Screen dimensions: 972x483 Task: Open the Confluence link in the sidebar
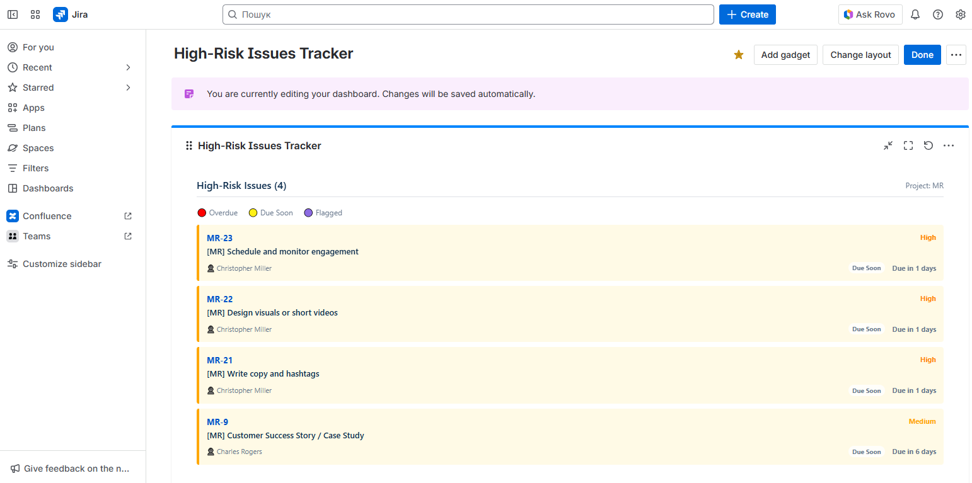tap(72, 216)
